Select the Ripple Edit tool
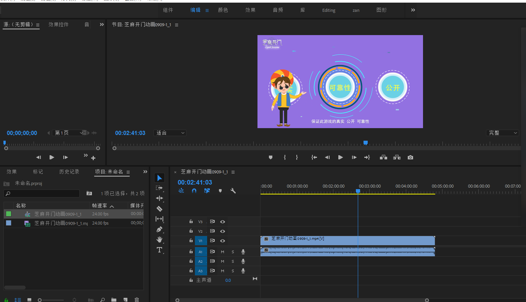 (159, 198)
